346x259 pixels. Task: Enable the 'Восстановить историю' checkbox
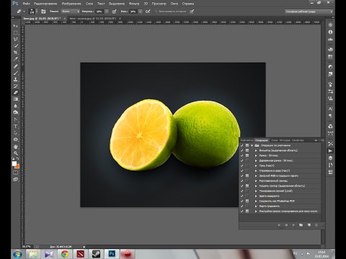pyautogui.click(x=156, y=12)
